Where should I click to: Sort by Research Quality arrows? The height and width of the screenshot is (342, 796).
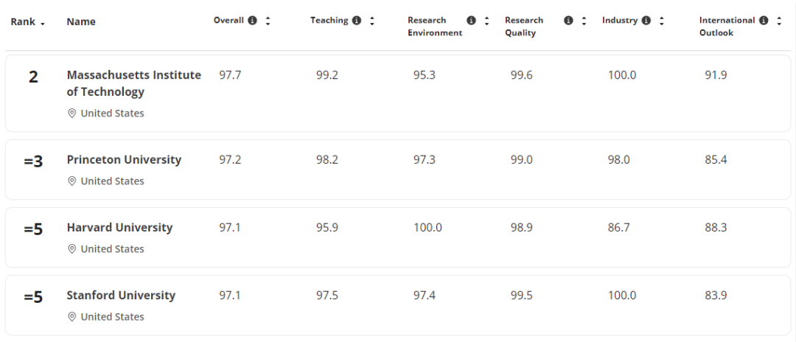coord(584,21)
